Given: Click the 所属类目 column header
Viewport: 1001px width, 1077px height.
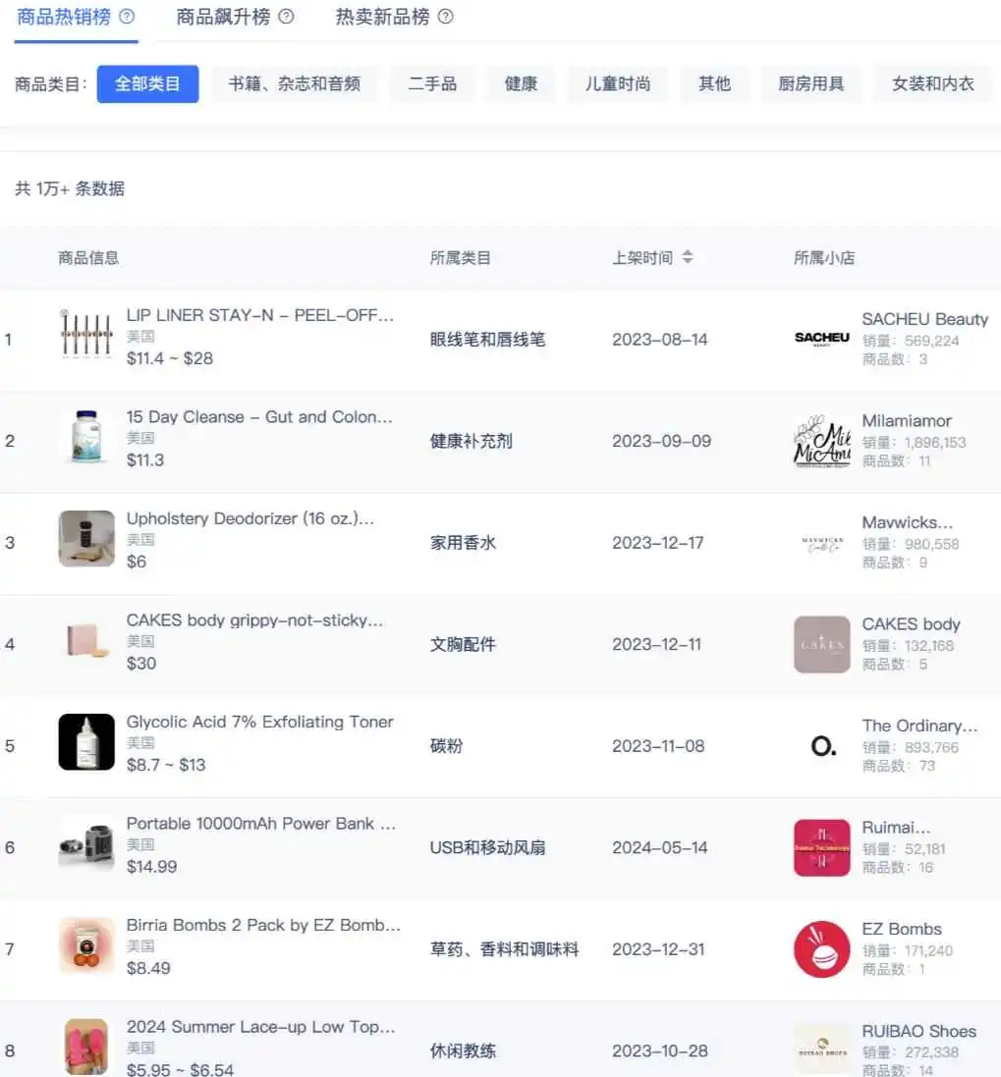Looking at the screenshot, I should tap(461, 258).
